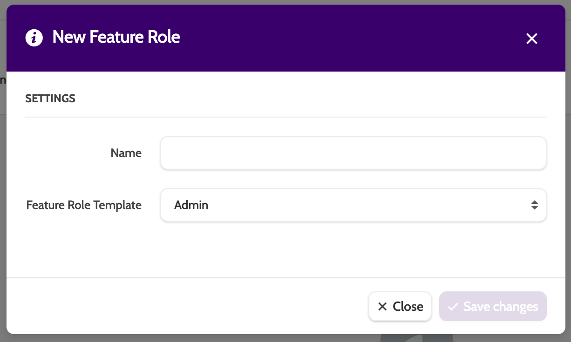
Task: Click the Feature Role Template label
Action: (84, 205)
